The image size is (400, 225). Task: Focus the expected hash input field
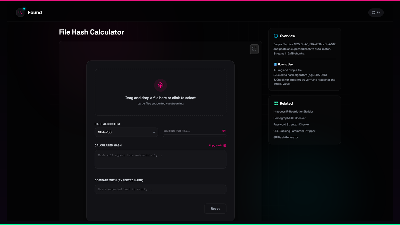[x=160, y=189]
